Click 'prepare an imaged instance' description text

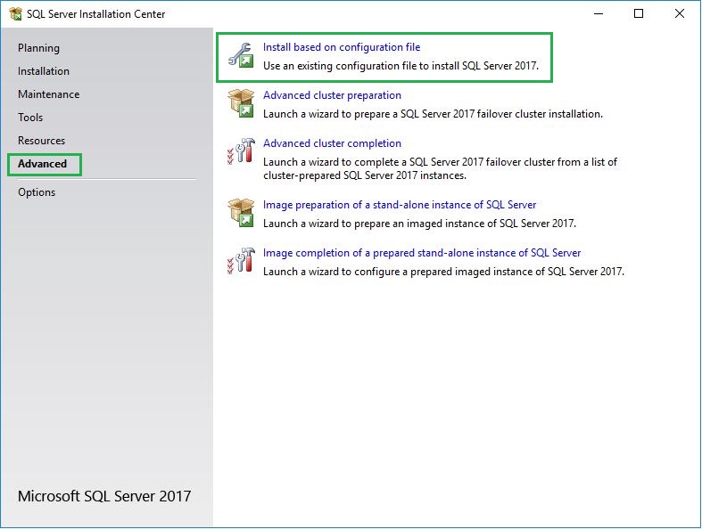[x=419, y=224]
